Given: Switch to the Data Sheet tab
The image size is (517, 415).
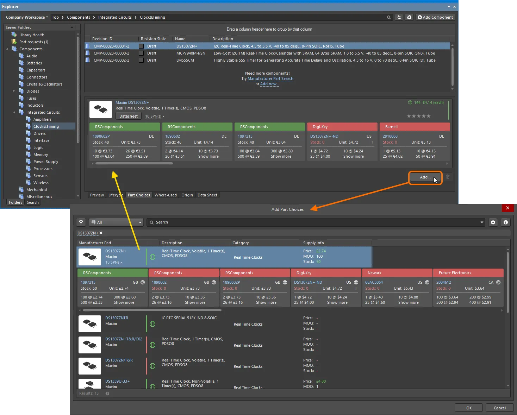Looking at the screenshot, I should [x=207, y=195].
